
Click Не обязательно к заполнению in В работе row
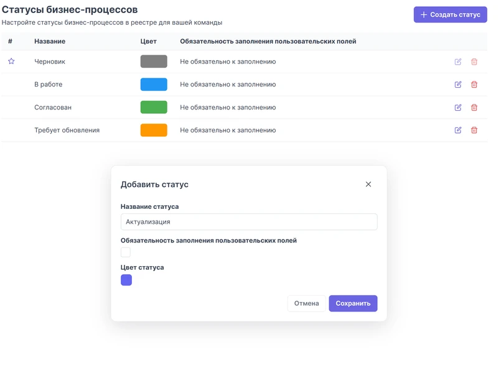[x=228, y=85]
